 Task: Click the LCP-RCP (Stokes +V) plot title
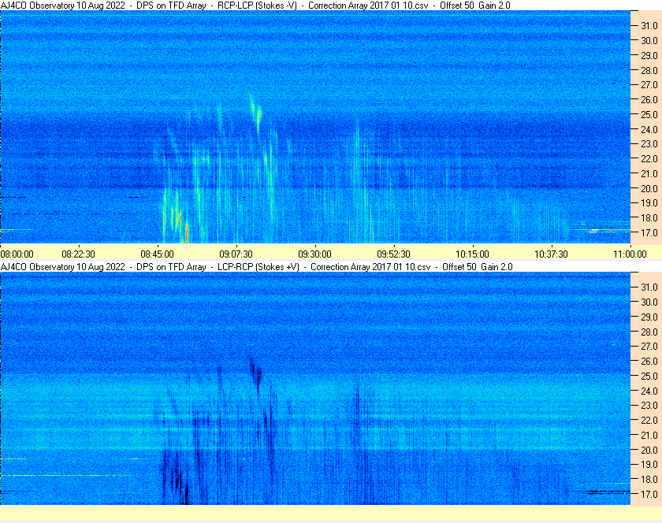click(x=258, y=267)
